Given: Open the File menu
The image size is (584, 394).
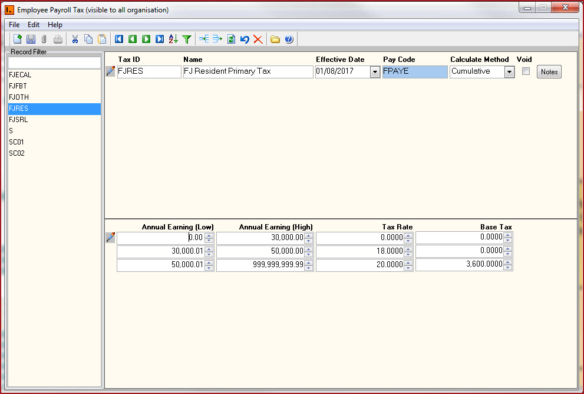Looking at the screenshot, I should (14, 25).
